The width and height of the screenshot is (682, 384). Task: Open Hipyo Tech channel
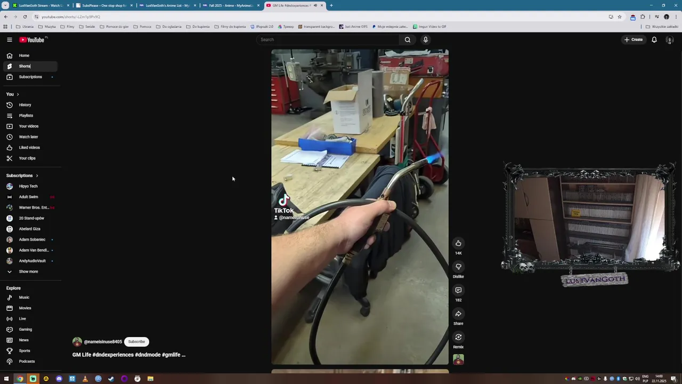[x=30, y=186]
